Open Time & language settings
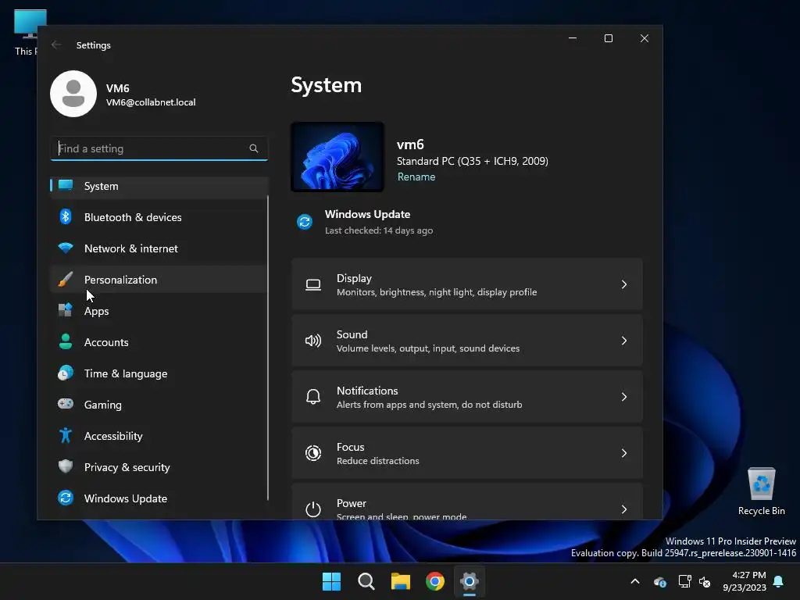Image resolution: width=800 pixels, height=600 pixels. pyautogui.click(x=159, y=373)
